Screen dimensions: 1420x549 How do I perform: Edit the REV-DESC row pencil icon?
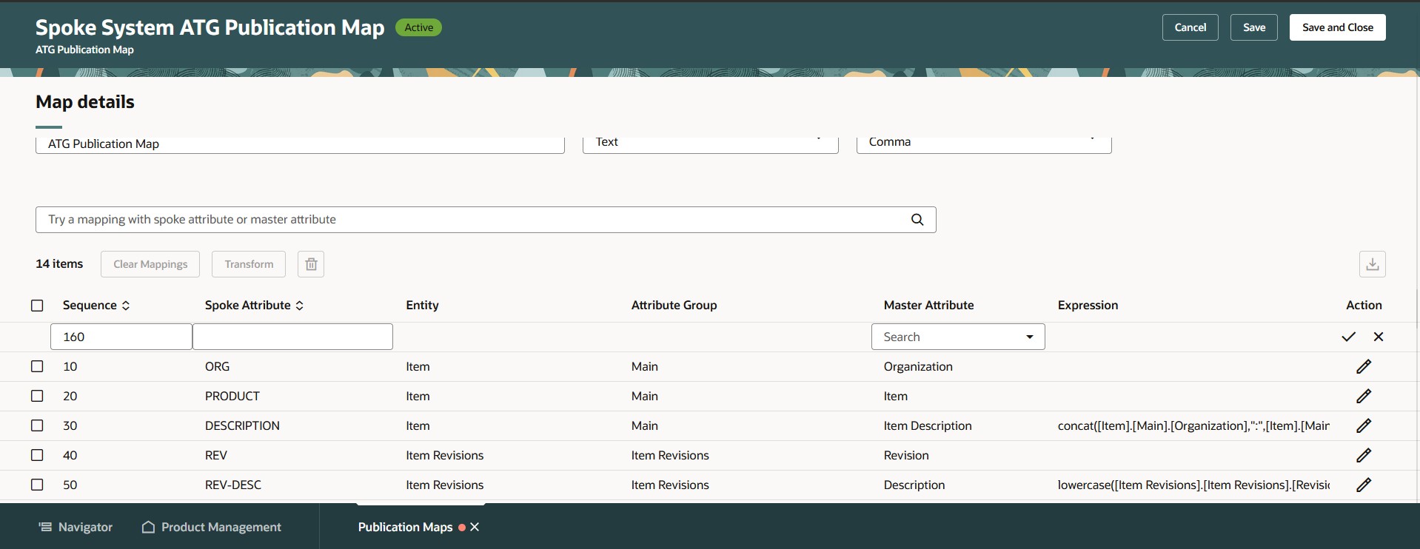pos(1364,485)
